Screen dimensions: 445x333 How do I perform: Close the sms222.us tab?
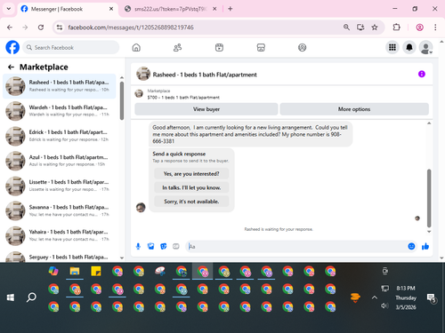[214, 9]
